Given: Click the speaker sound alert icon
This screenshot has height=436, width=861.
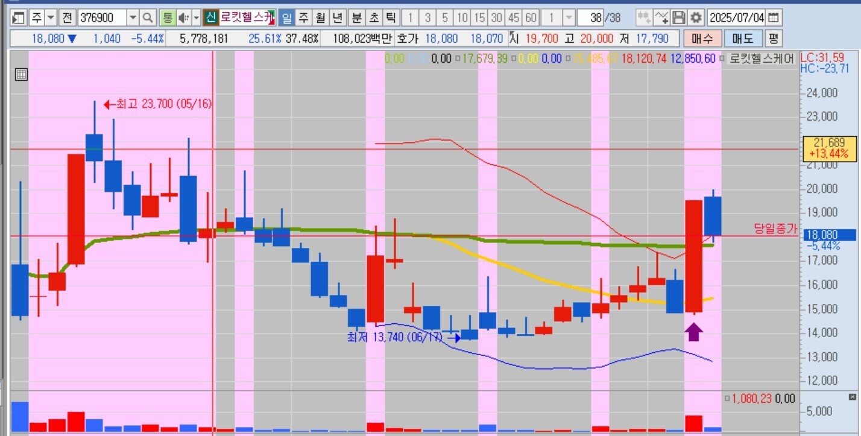Looking at the screenshot, I should (x=183, y=17).
